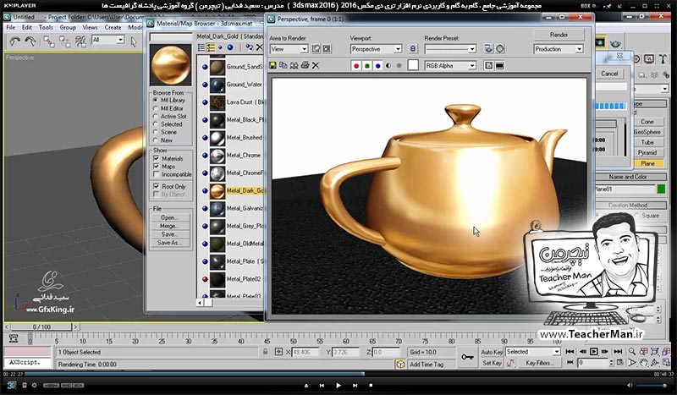Viewport: 677px width, 395px height.
Task: Open the Selected key filter dropdown
Action: pos(533,352)
